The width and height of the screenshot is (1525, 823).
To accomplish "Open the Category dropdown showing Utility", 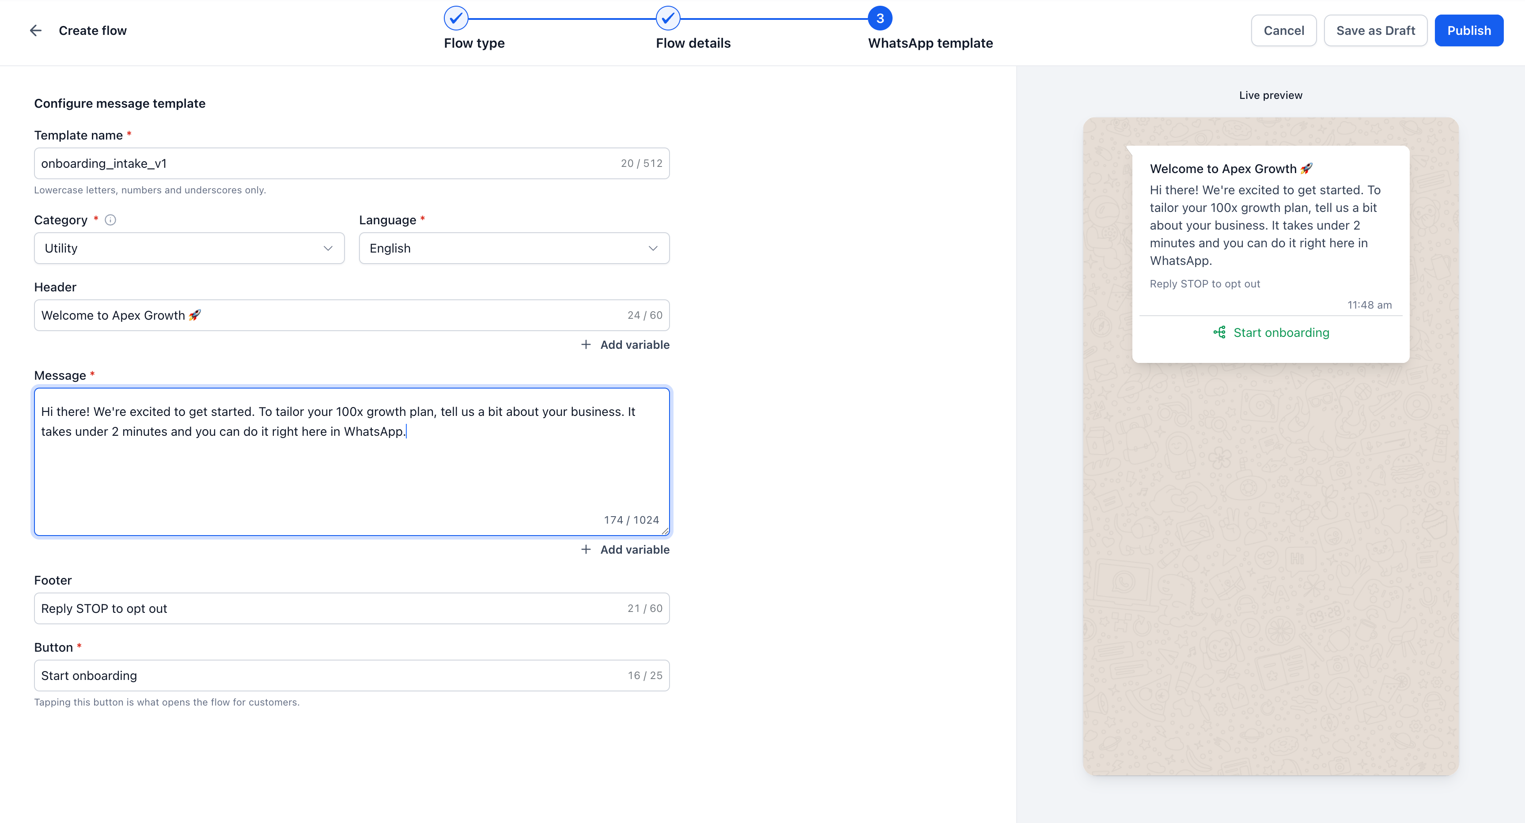I will click(189, 248).
